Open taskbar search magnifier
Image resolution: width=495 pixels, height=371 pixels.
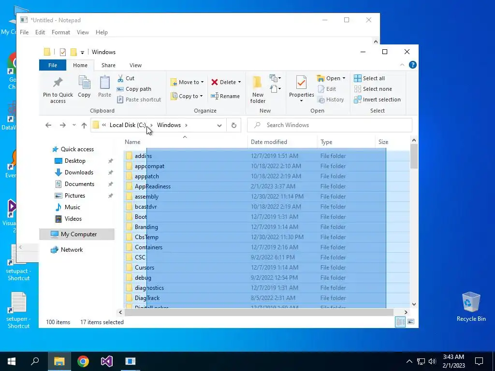click(35, 361)
